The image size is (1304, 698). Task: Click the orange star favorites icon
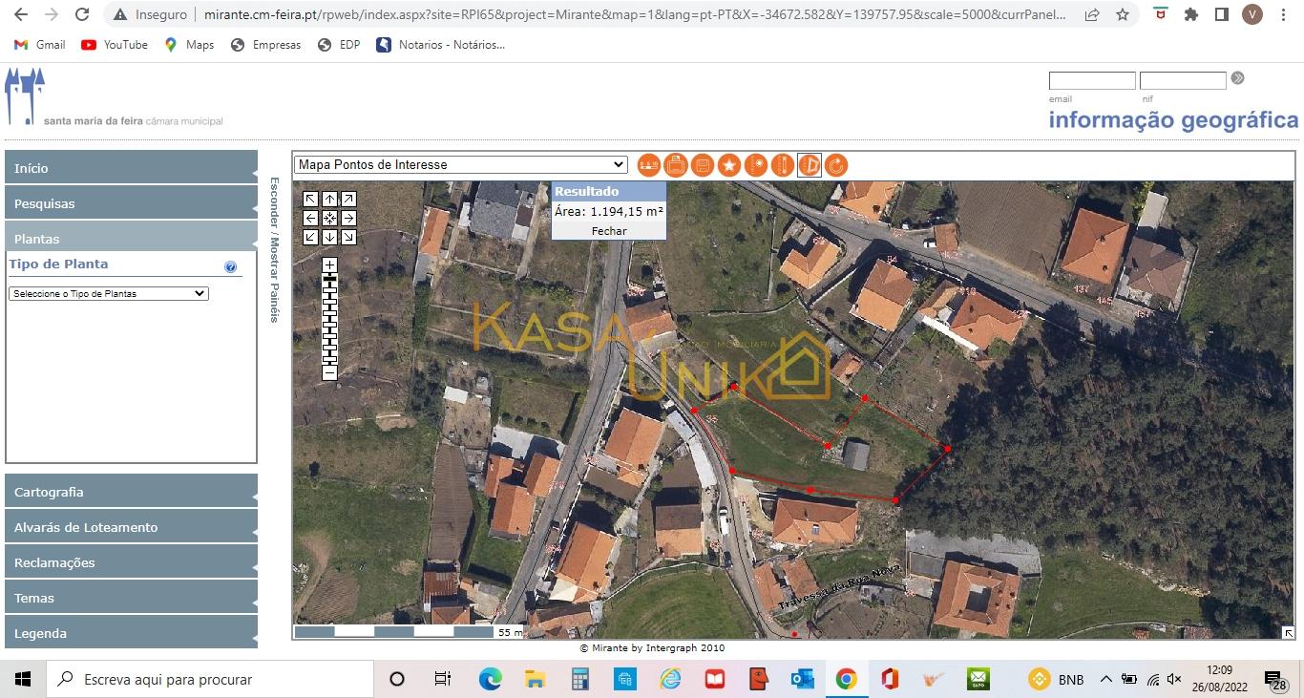pyautogui.click(x=729, y=165)
